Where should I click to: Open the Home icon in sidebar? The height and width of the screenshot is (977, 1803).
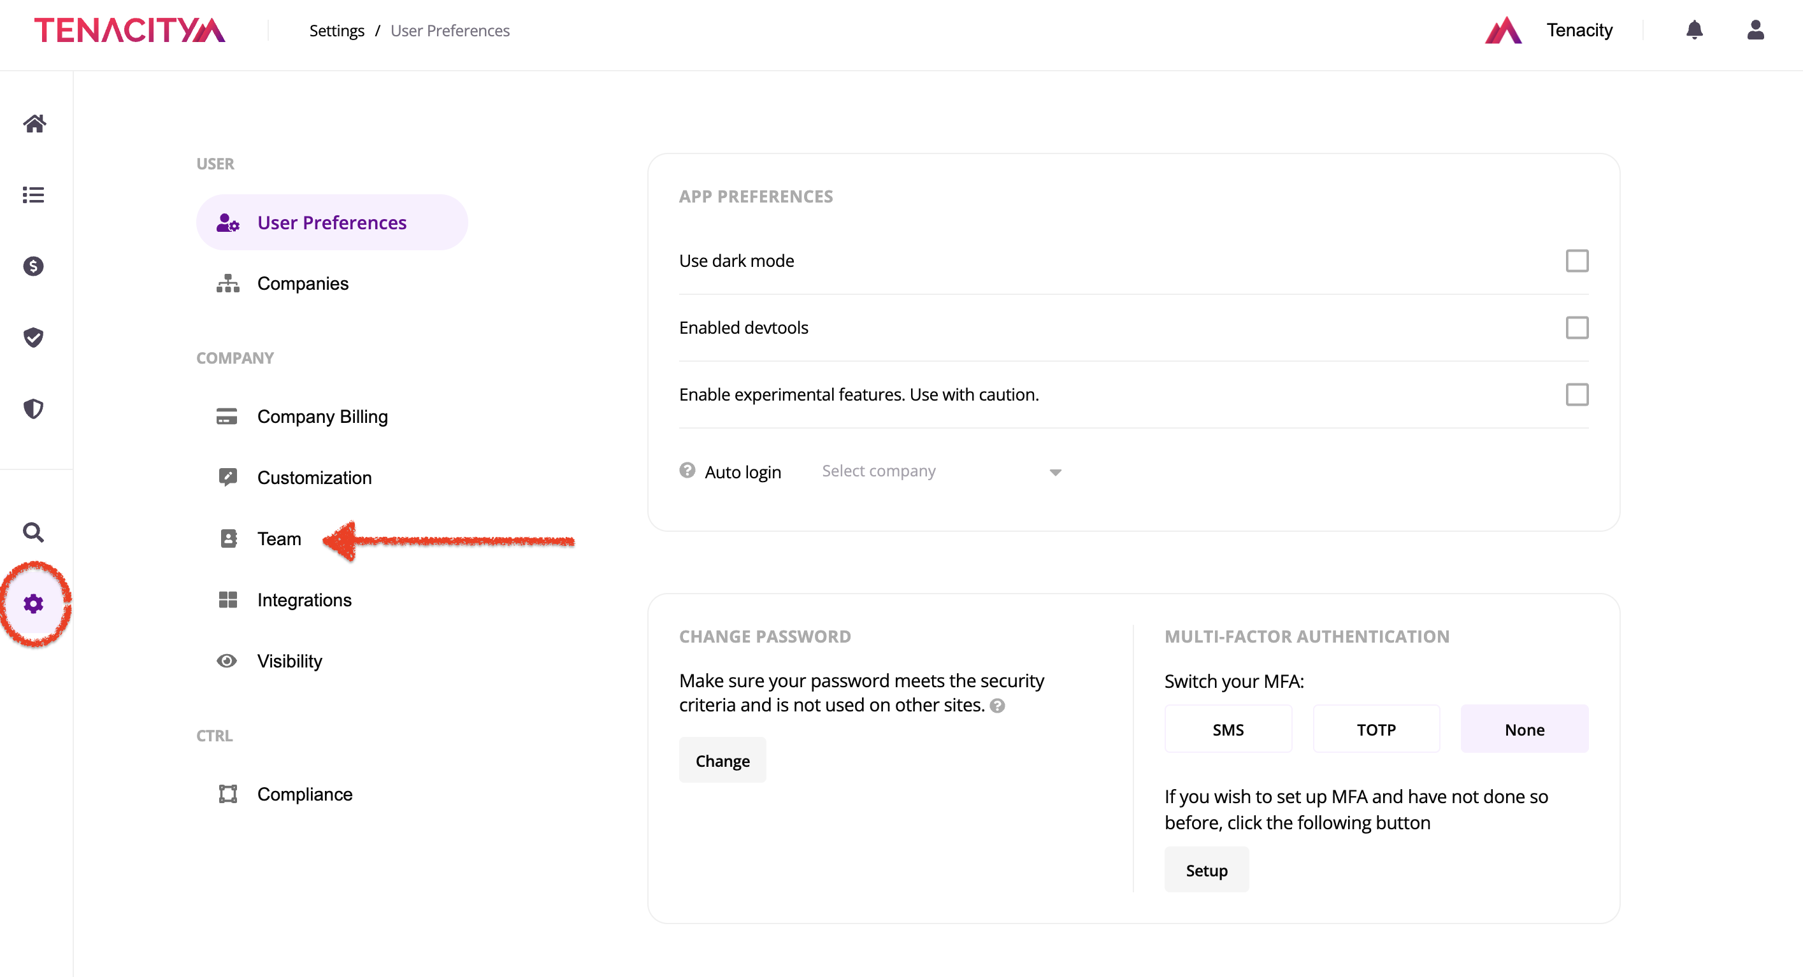click(x=34, y=124)
